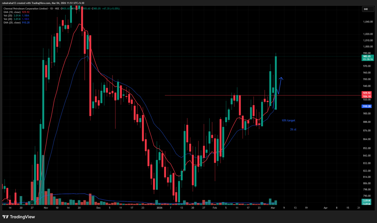Click the red 929.92 price axis tag
377x223 pixels.
click(x=367, y=93)
